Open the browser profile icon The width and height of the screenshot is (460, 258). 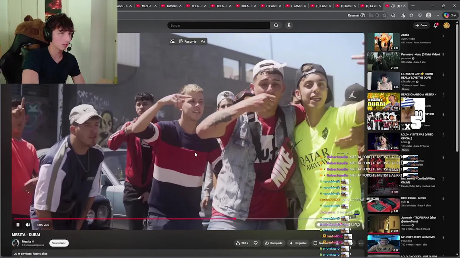coord(428,15)
